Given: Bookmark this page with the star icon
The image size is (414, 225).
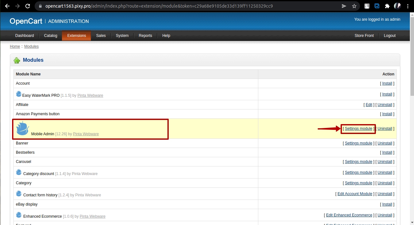Looking at the screenshot, I should click(354, 6).
